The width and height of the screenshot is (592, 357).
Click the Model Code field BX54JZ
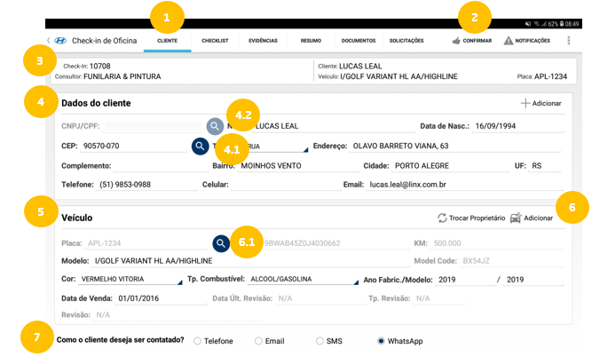tap(511, 261)
